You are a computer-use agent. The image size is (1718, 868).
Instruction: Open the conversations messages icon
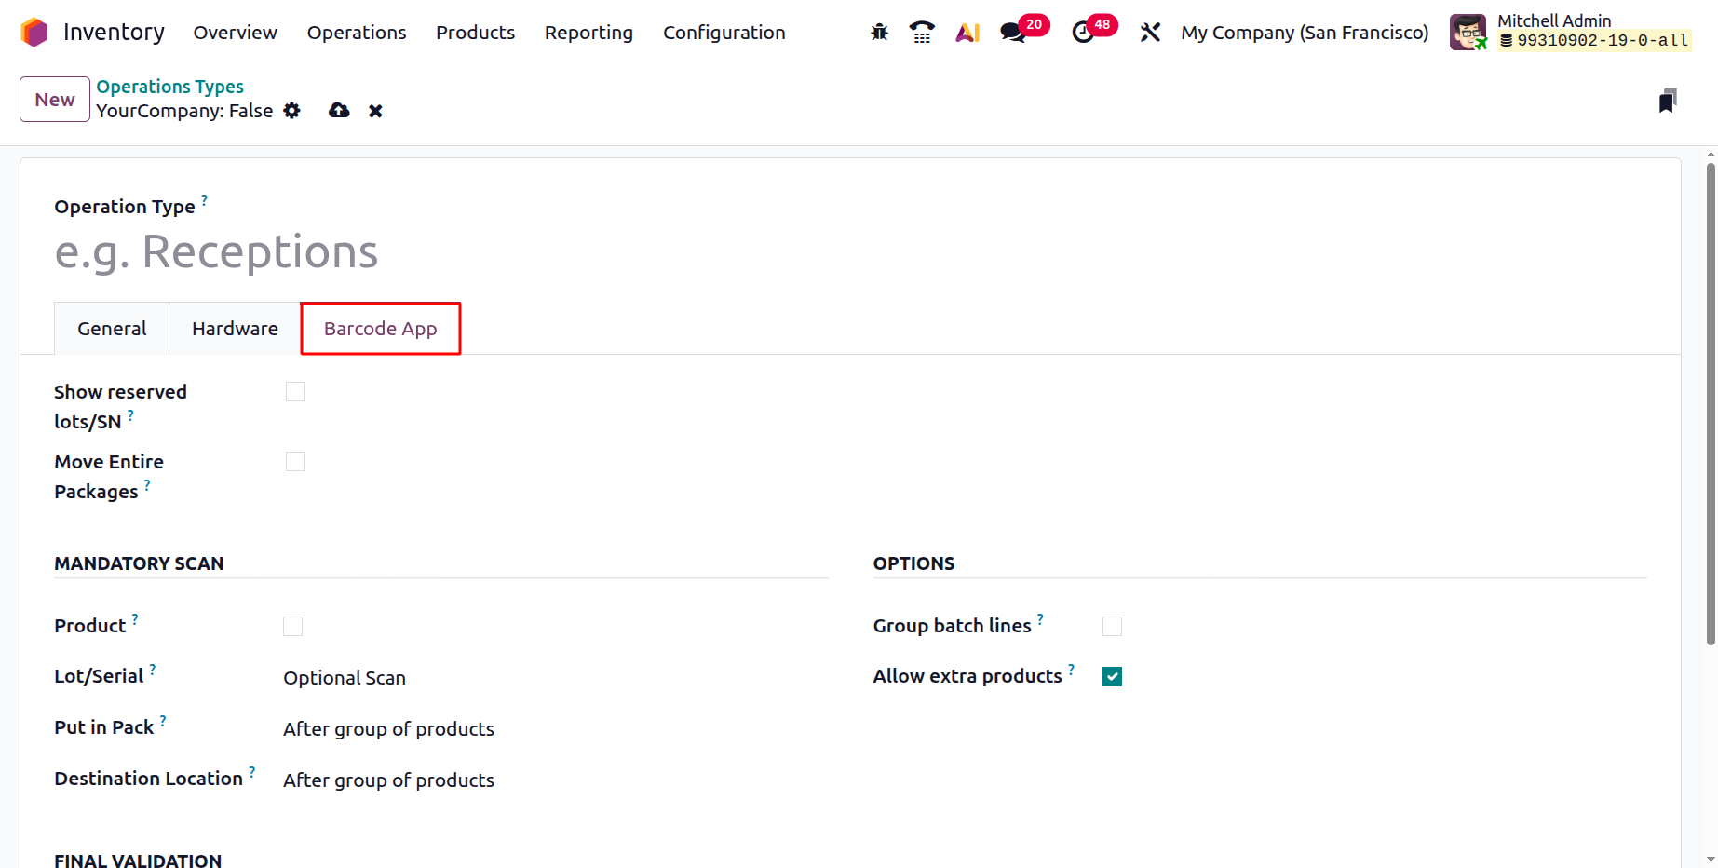(x=1012, y=33)
